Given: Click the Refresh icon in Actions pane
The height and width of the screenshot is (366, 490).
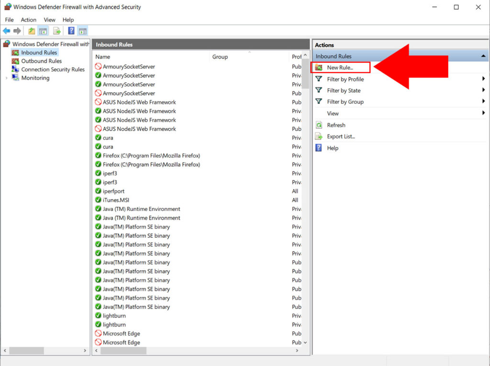Looking at the screenshot, I should 319,125.
